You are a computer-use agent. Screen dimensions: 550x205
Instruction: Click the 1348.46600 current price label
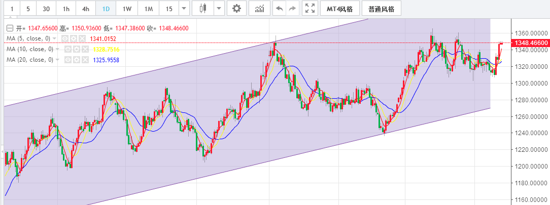531,44
